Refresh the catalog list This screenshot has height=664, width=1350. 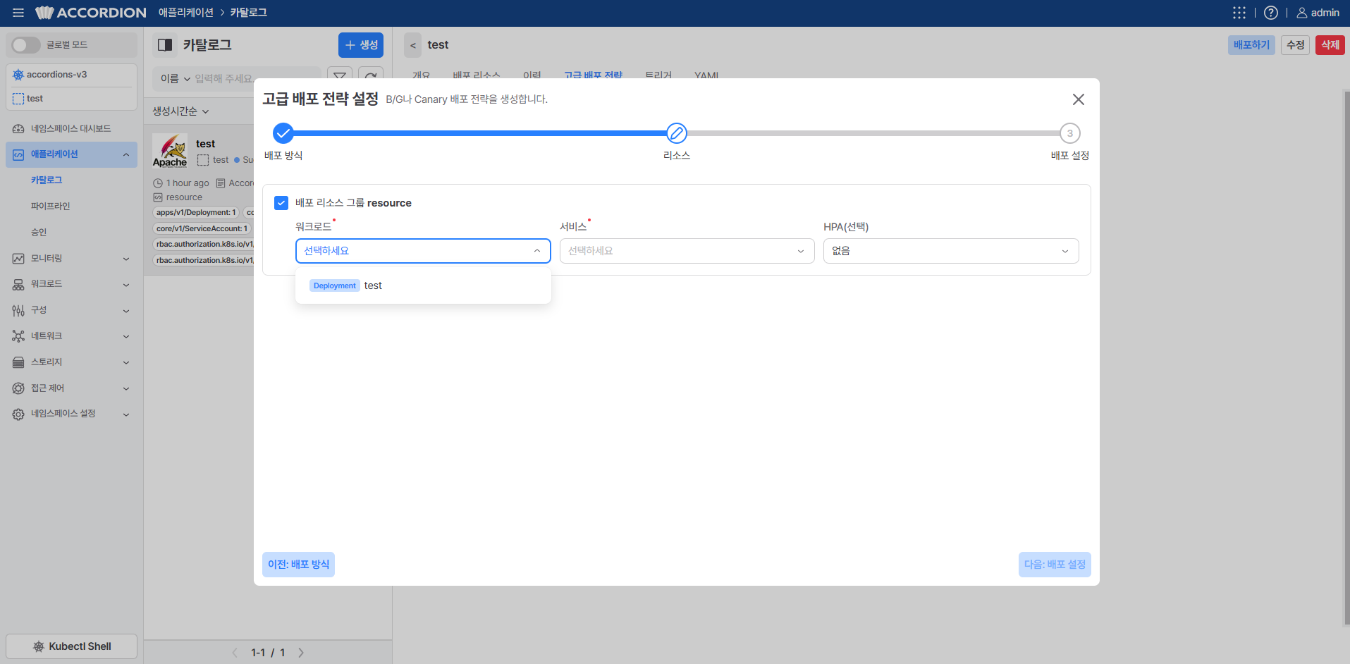371,76
